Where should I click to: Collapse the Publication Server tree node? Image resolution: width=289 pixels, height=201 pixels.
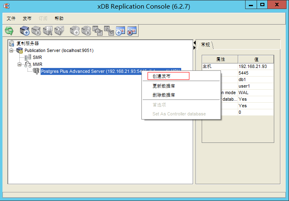click(x=11, y=50)
